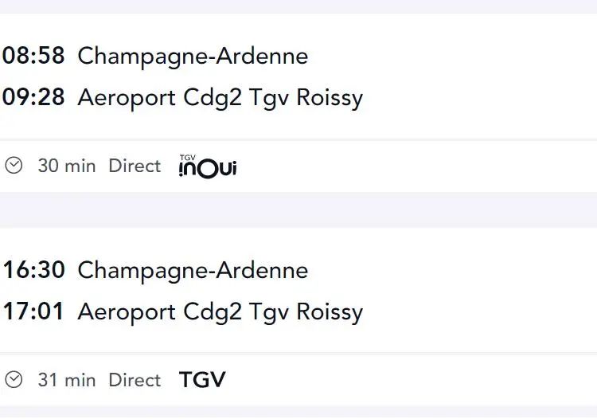Click 09:28 Aeroport Cdg2 Tgv Roissy arrival
This screenshot has width=597, height=419.
pyautogui.click(x=182, y=98)
